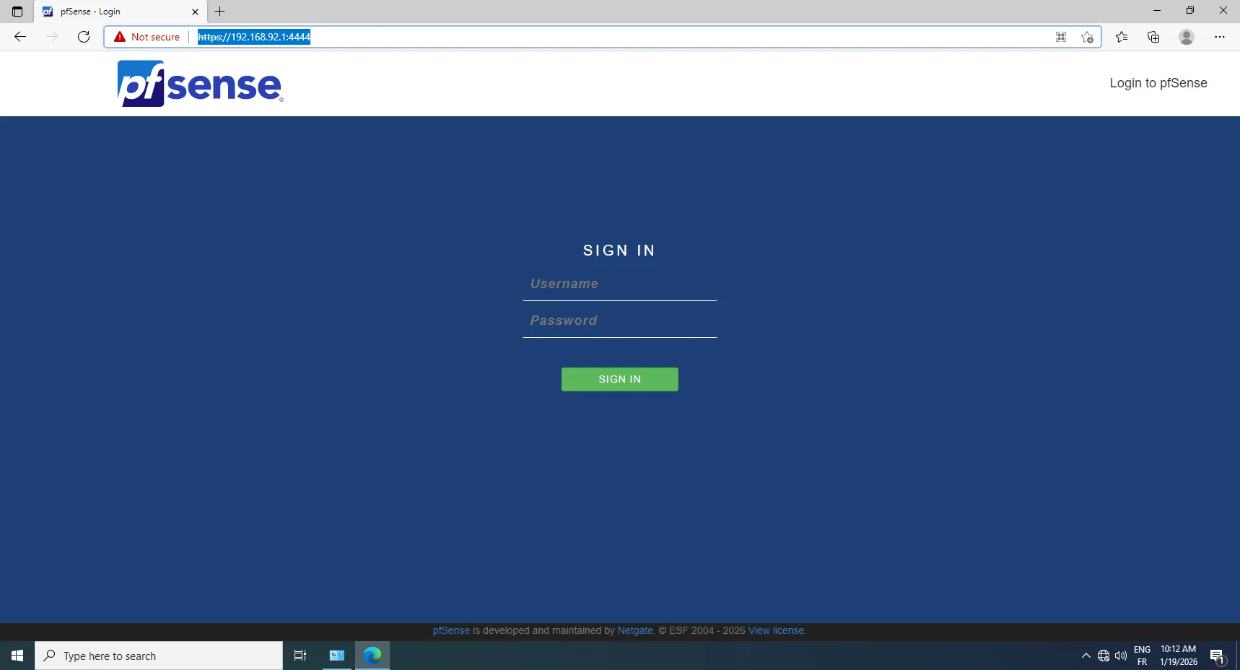Click the browser Forward arrow
The height and width of the screenshot is (670, 1240).
(x=52, y=37)
